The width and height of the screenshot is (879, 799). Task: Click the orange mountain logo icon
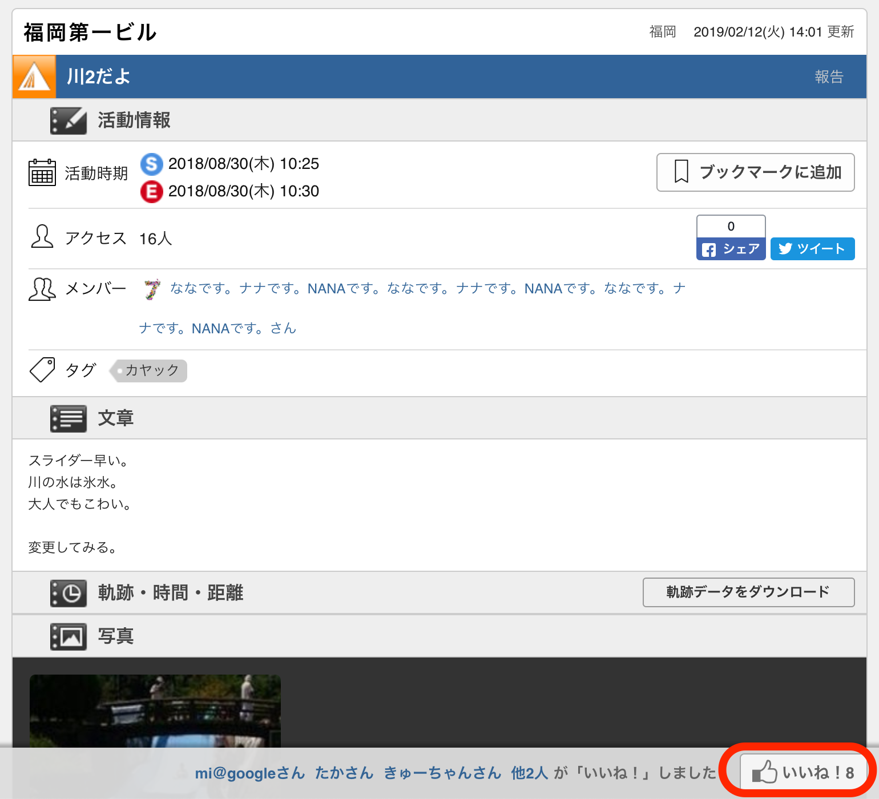(34, 76)
